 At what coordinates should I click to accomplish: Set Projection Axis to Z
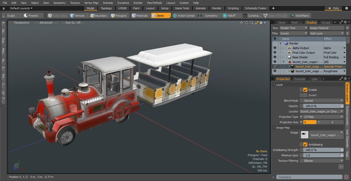click(x=337, y=122)
